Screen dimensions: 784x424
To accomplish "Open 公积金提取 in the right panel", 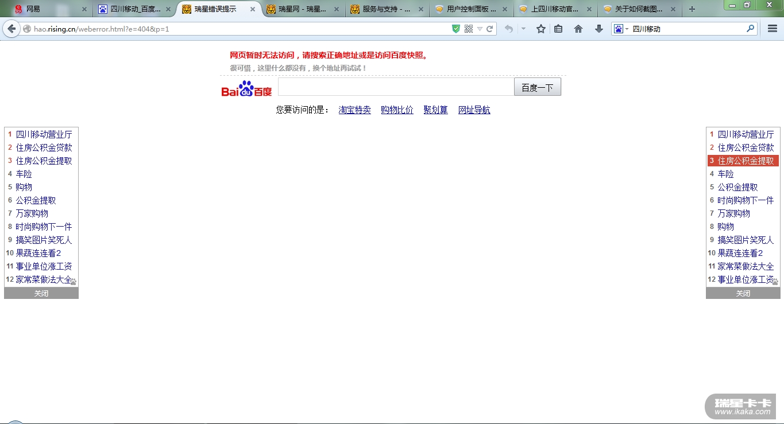I will click(737, 187).
